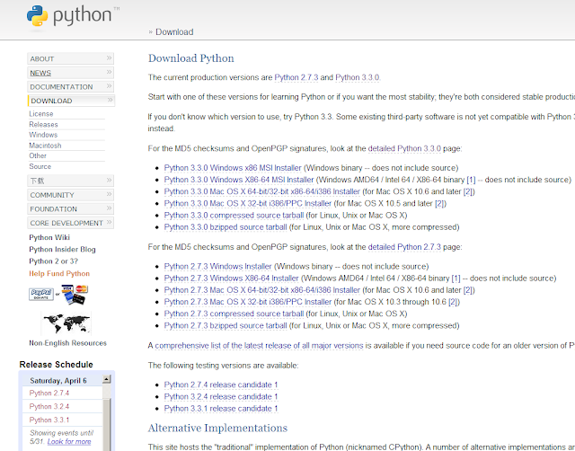
Task: Open detailed Python 2.7.3 page link
Action: click(x=404, y=247)
